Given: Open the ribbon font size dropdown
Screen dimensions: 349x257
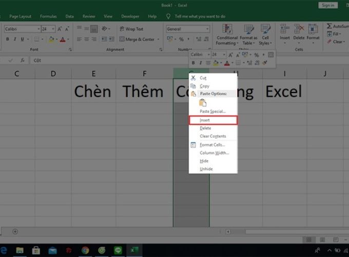Looking at the screenshot, I should click(x=53, y=29).
